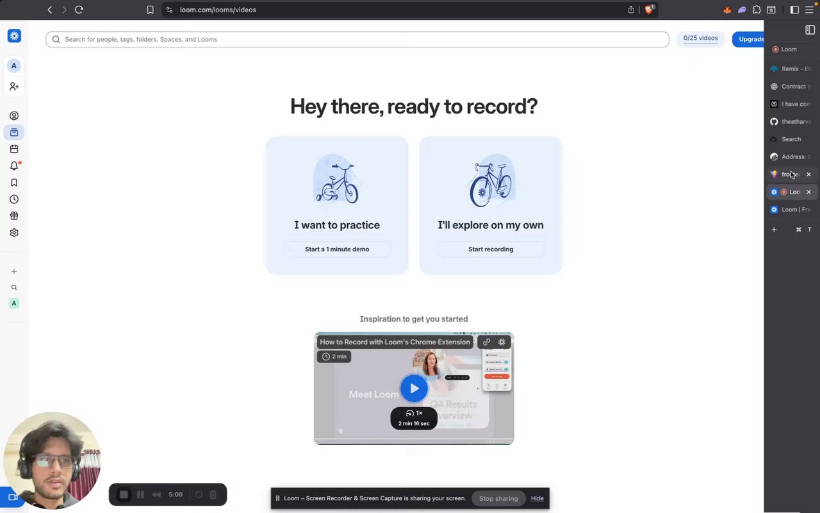Screen dimensions: 820x513
Task: Open the calendar meetings icon
Action: [x=14, y=149]
